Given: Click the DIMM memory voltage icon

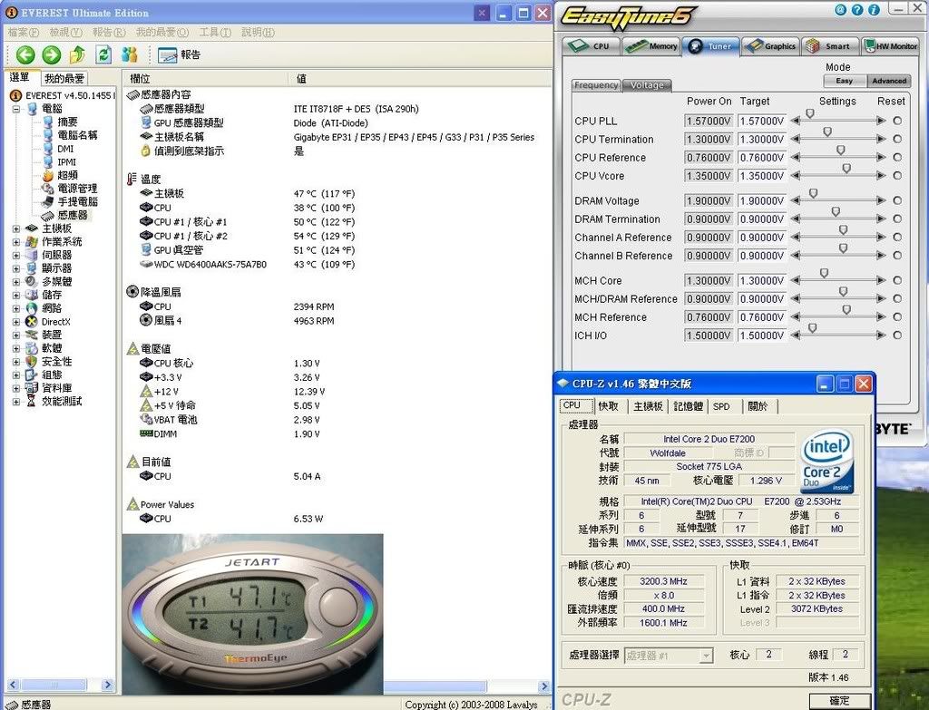Looking at the screenshot, I should click(x=146, y=433).
